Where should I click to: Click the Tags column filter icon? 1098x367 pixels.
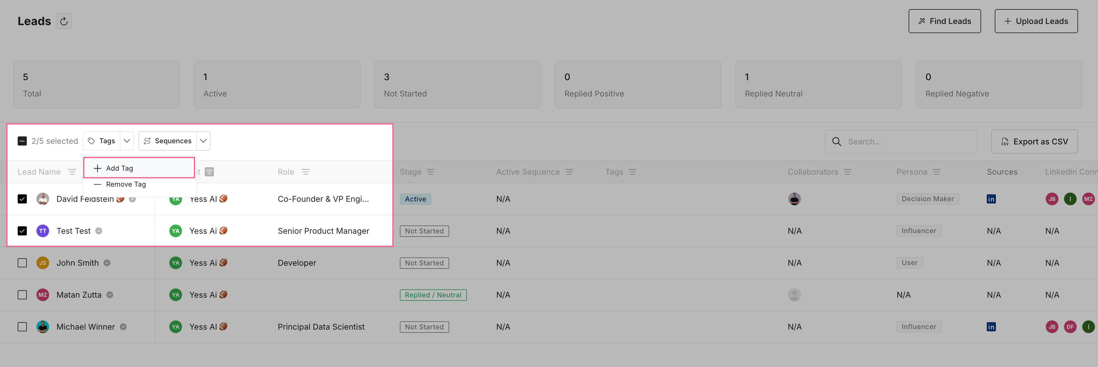pos(632,172)
